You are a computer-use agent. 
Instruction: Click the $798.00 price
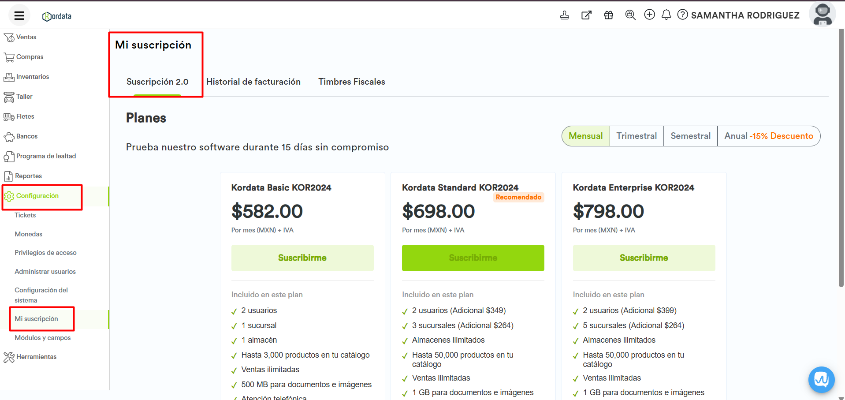coord(608,211)
